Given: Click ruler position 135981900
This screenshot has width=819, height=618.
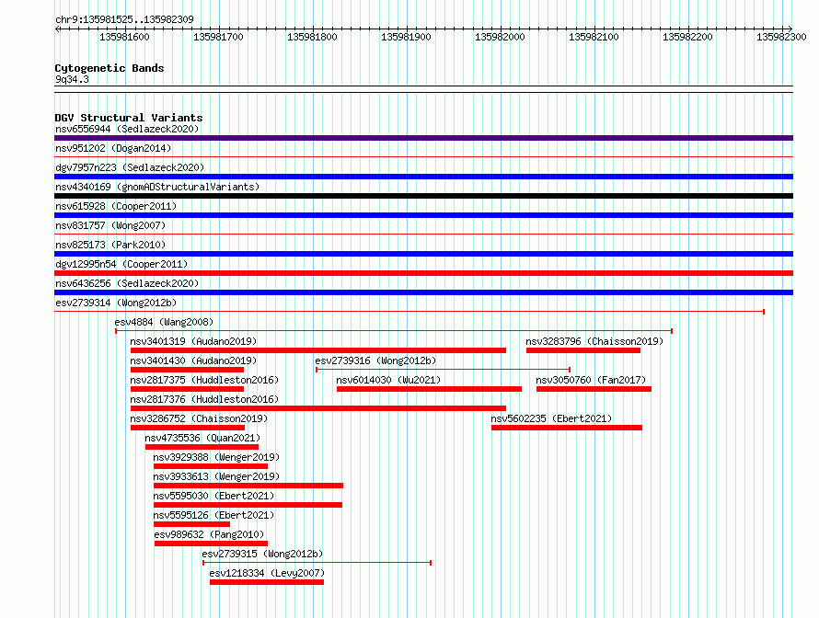Looking at the screenshot, I should pyautogui.click(x=406, y=37).
